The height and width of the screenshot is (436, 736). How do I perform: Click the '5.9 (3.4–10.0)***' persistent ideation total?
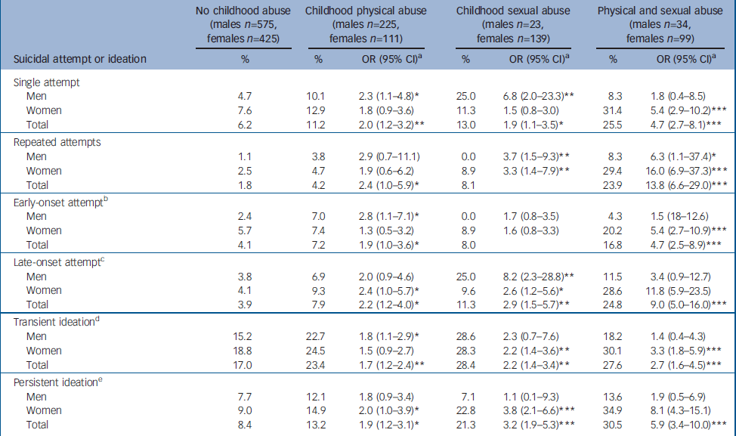pyautogui.click(x=682, y=424)
